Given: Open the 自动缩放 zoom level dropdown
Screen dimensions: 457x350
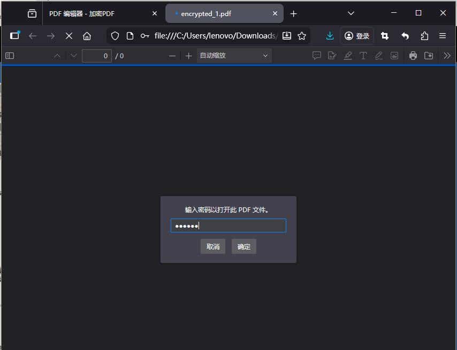Looking at the screenshot, I should [234, 55].
